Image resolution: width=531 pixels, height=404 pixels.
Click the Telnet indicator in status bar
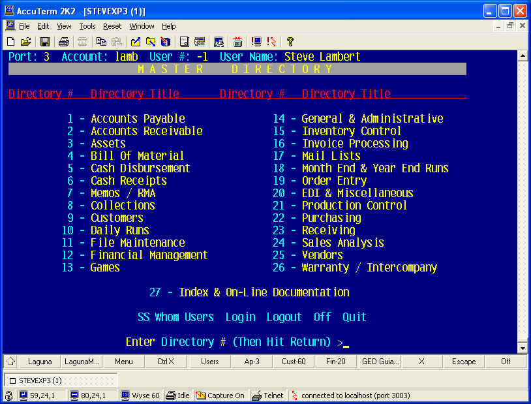click(268, 396)
